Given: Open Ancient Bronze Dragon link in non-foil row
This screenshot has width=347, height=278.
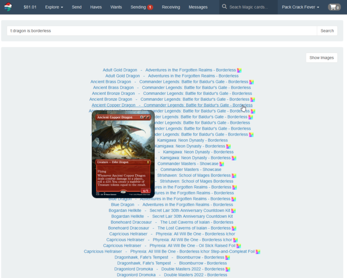Looking at the screenshot, I should pyautogui.click(x=113, y=94).
